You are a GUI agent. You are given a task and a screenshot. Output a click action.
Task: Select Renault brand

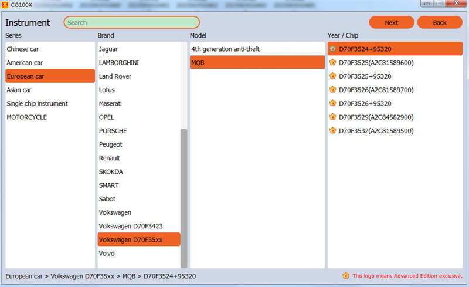point(139,158)
